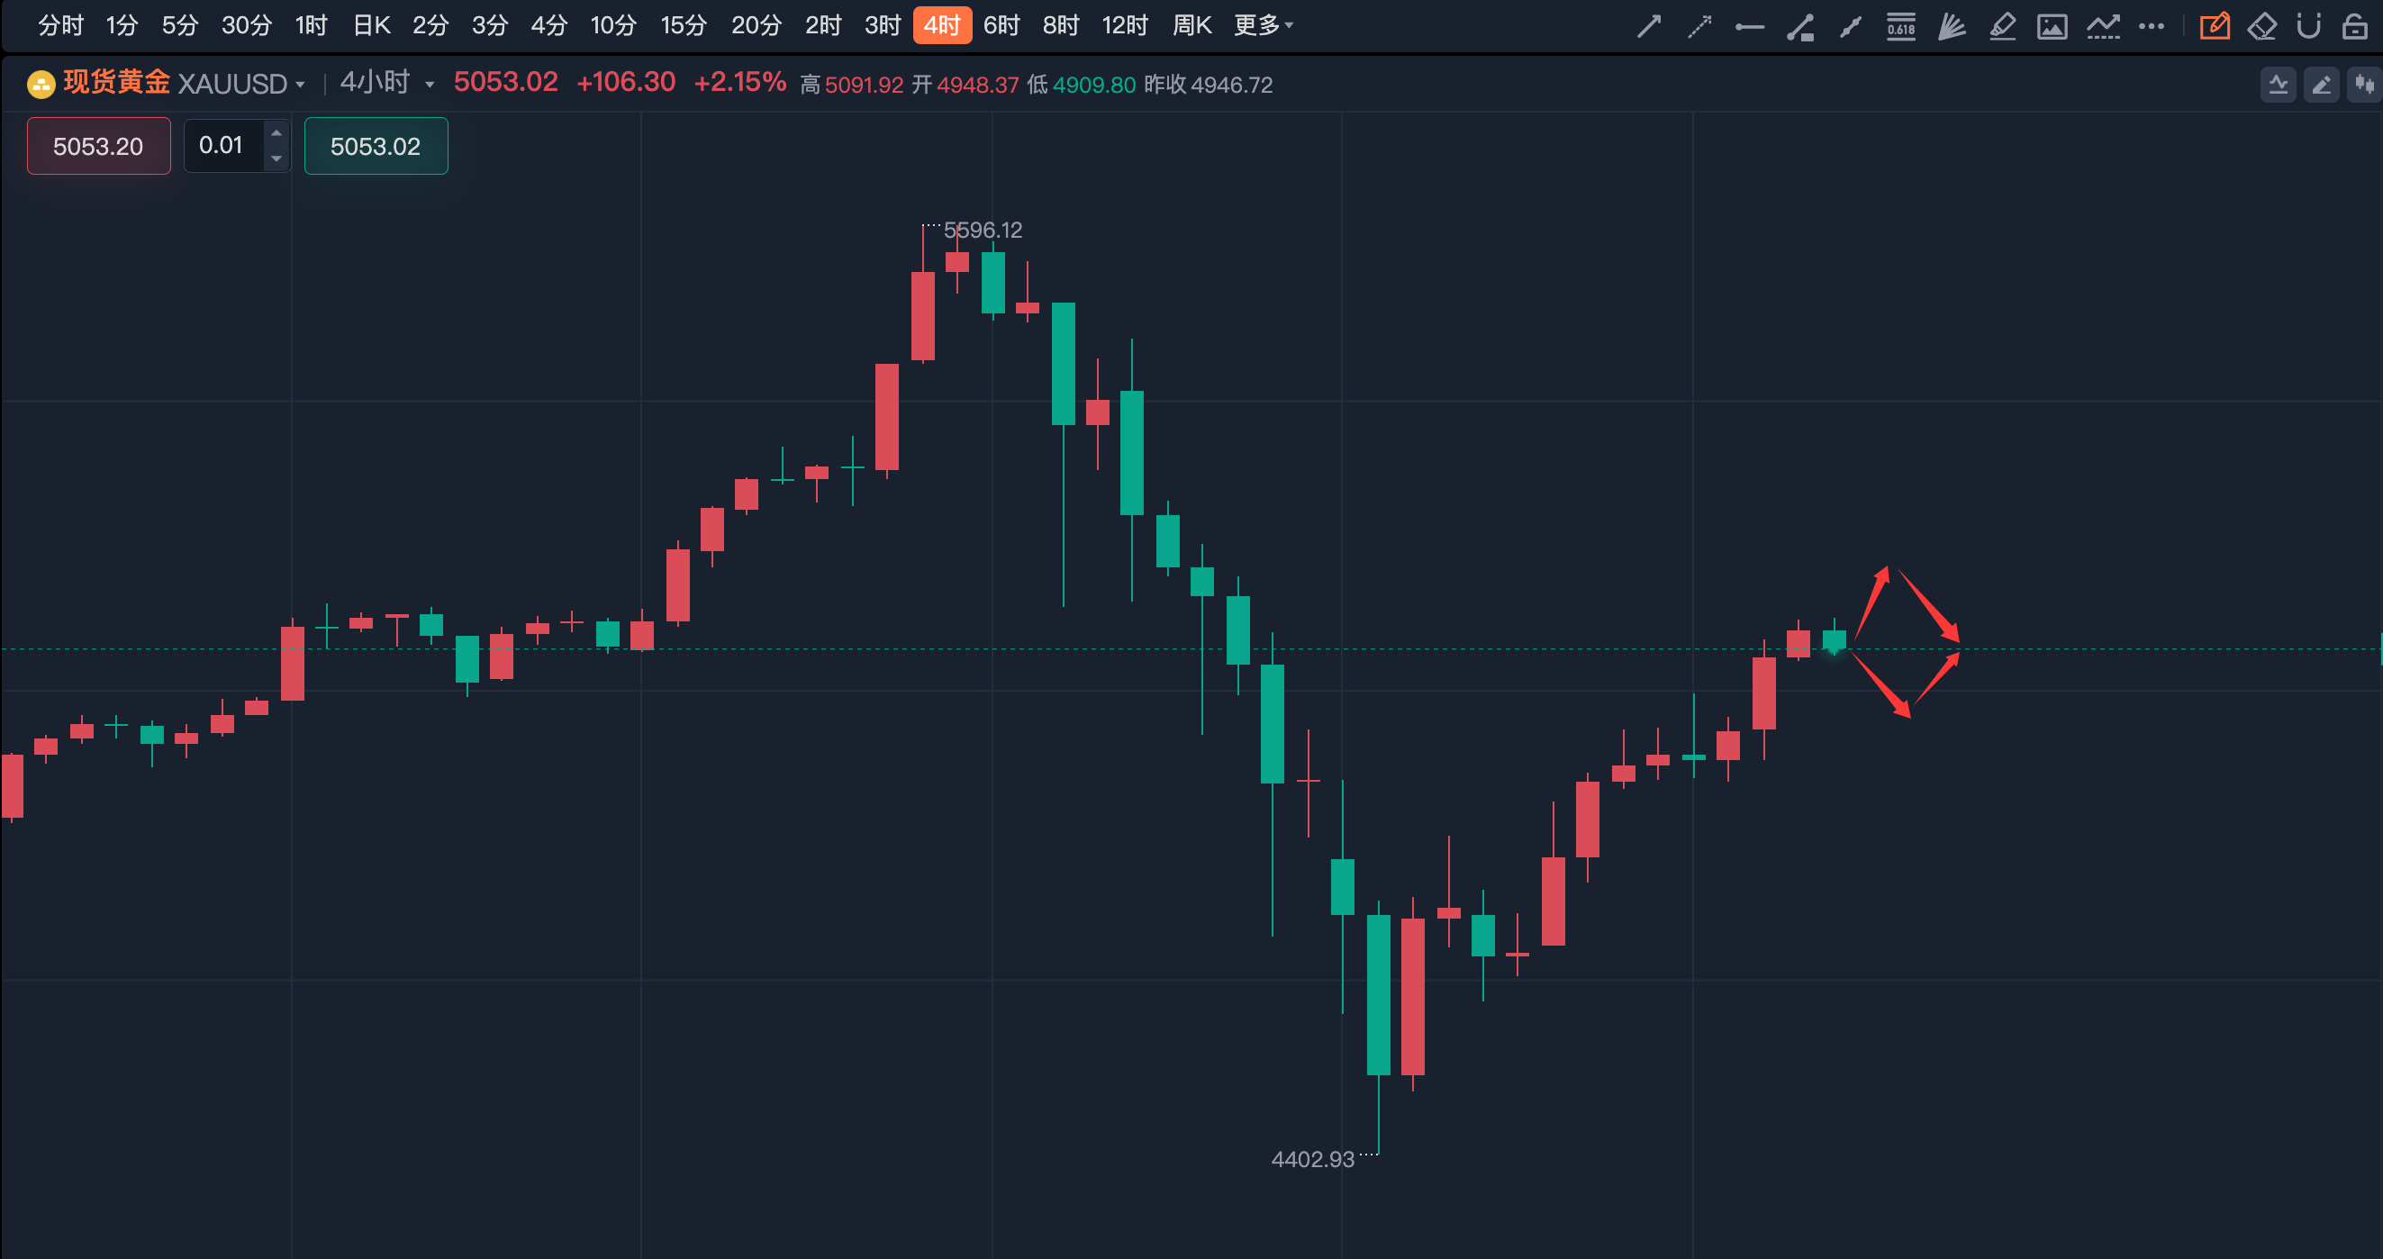Select the Gann fan tool
The width and height of the screenshot is (2383, 1259).
point(1951,26)
